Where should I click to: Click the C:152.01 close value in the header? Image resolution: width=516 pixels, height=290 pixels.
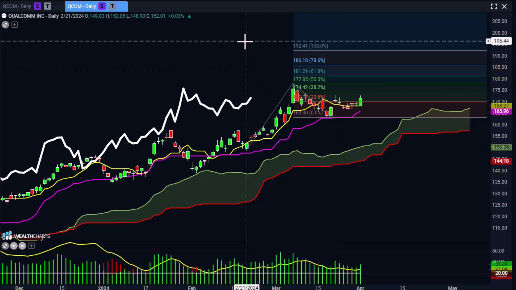tap(156, 16)
